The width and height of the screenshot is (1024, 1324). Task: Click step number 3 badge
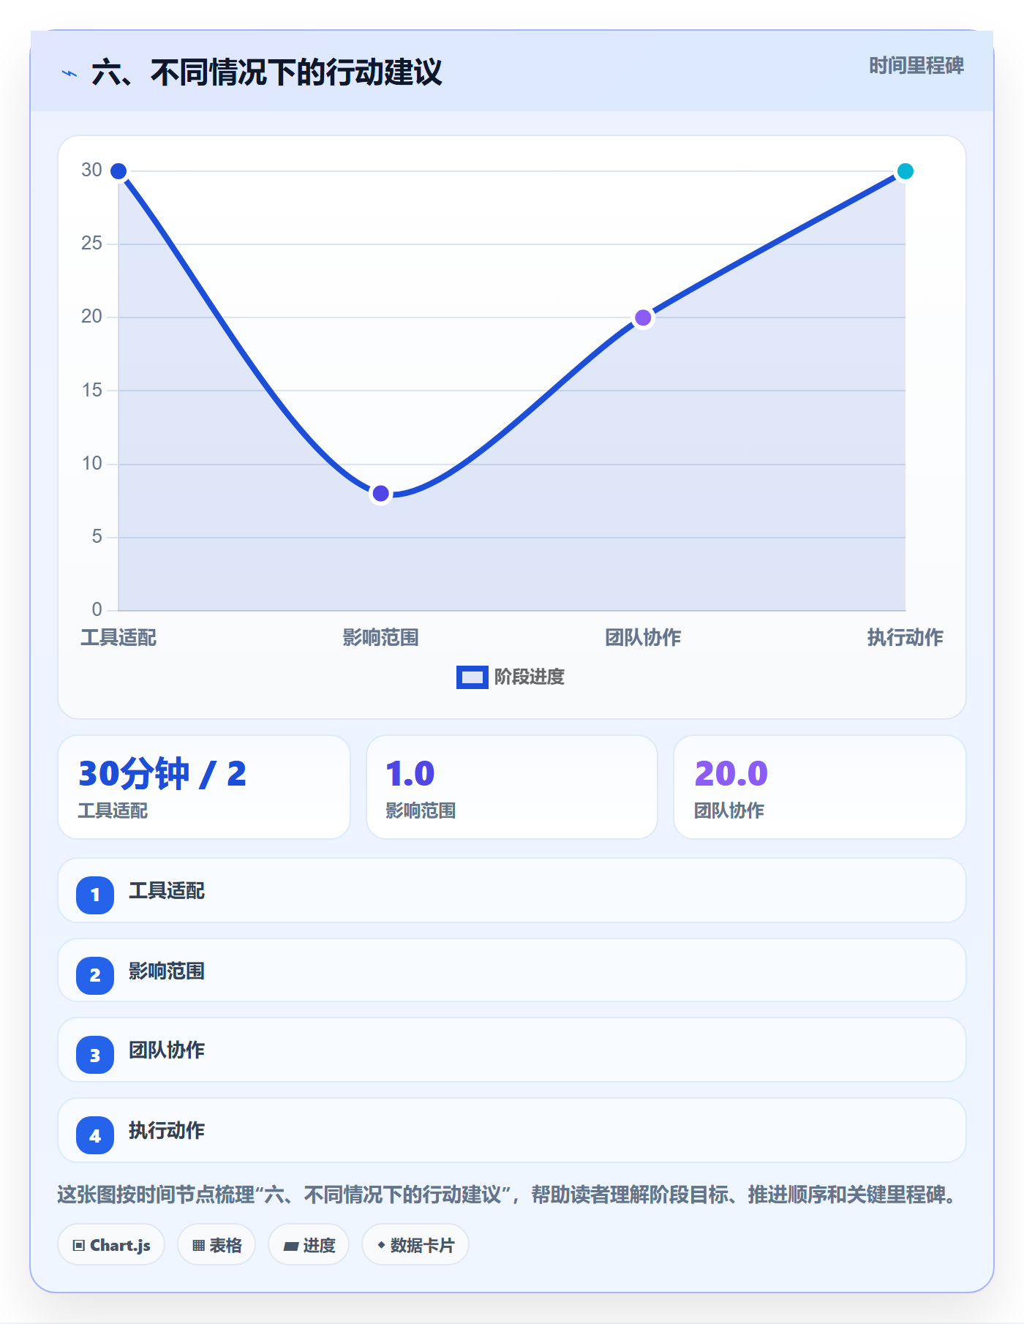click(95, 1055)
